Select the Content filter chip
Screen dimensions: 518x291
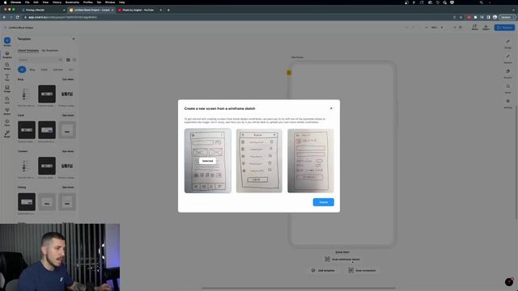pos(57,70)
